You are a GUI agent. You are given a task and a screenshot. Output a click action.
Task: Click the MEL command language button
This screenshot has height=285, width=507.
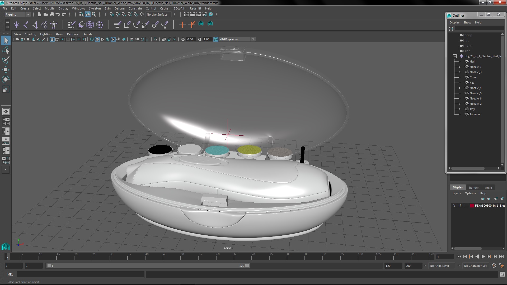click(10, 274)
